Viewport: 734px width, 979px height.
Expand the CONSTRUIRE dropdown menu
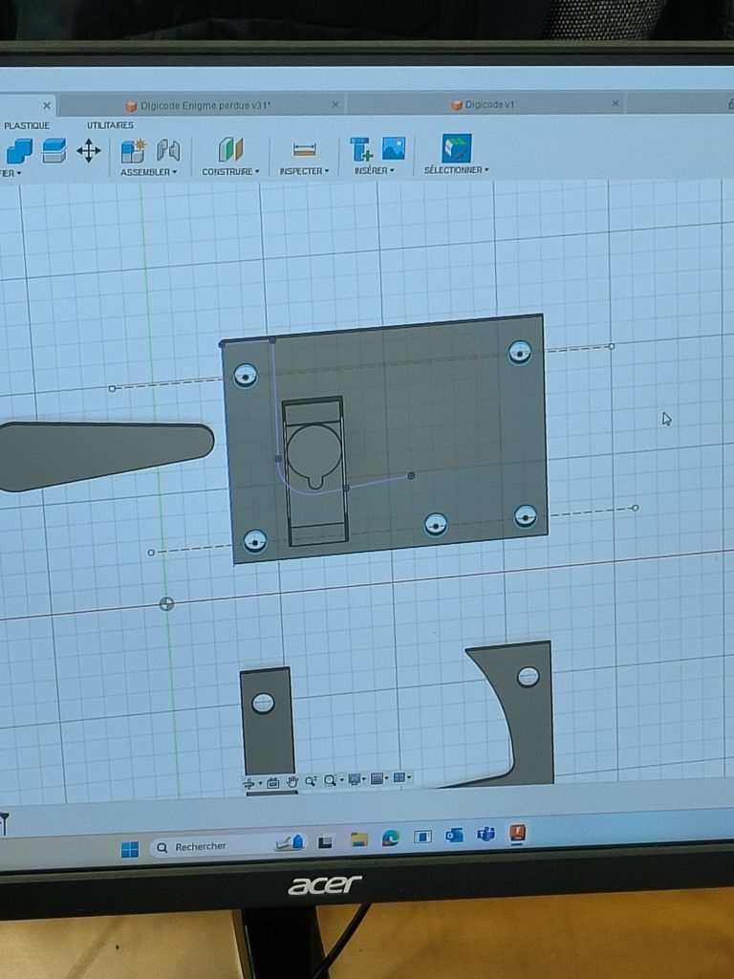click(x=230, y=172)
